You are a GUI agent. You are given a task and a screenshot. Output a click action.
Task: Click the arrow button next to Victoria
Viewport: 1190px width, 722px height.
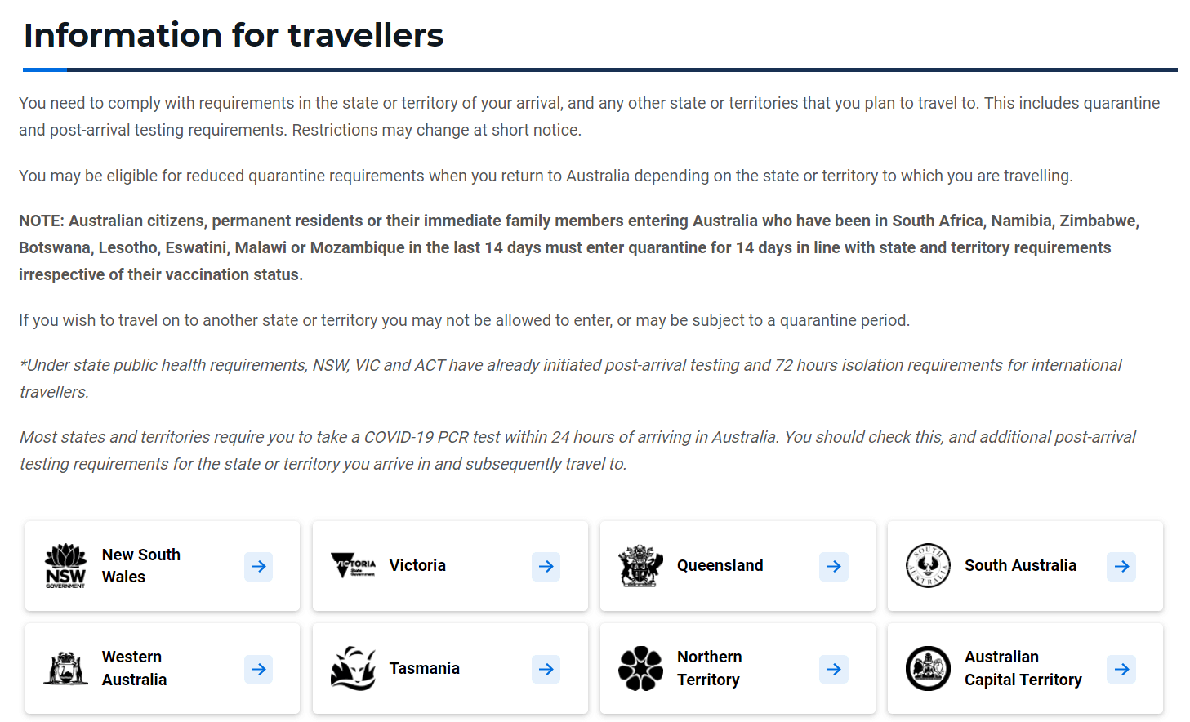click(x=546, y=566)
